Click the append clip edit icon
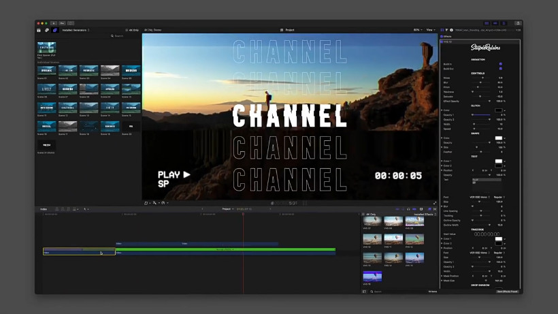This screenshot has width=558, height=314. [x=69, y=209]
